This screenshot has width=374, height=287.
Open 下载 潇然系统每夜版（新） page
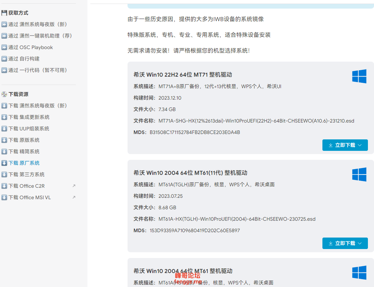[38, 106]
